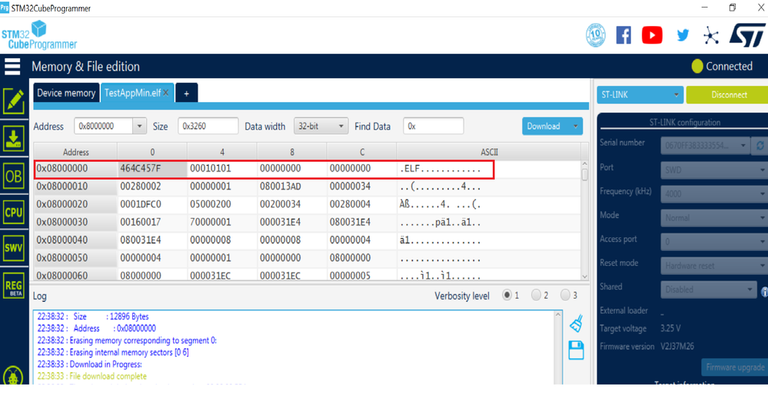768x393 pixels.
Task: Select verbosity level 2
Action: pos(537,296)
